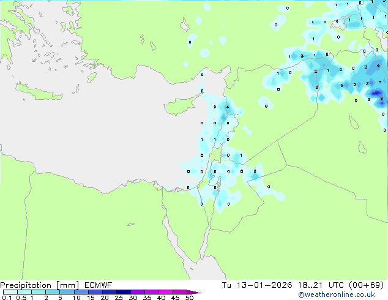
Task: Click the '50' legend scale label
Action: (189, 298)
